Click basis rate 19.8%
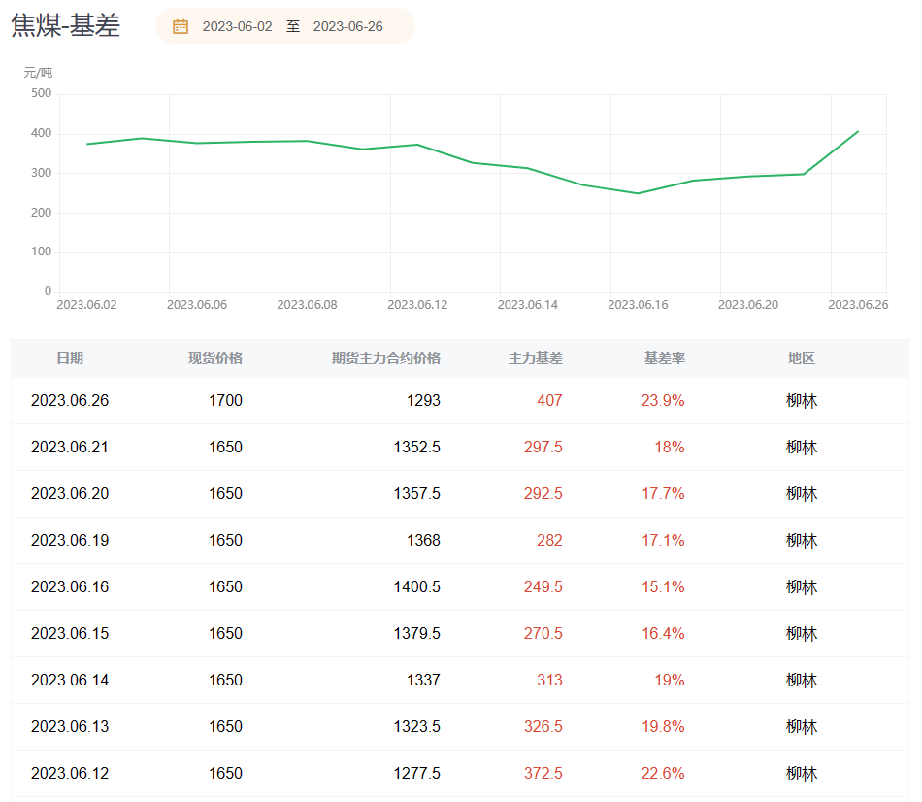 663,726
